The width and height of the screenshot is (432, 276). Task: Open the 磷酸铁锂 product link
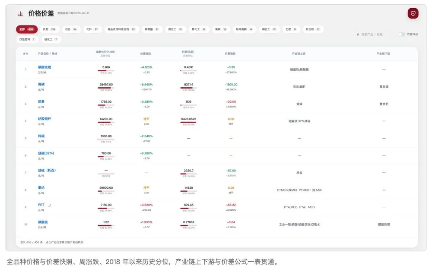click(x=44, y=67)
